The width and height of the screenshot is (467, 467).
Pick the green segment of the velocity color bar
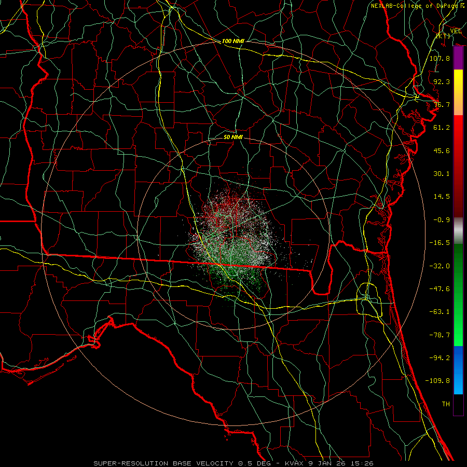tap(458, 295)
